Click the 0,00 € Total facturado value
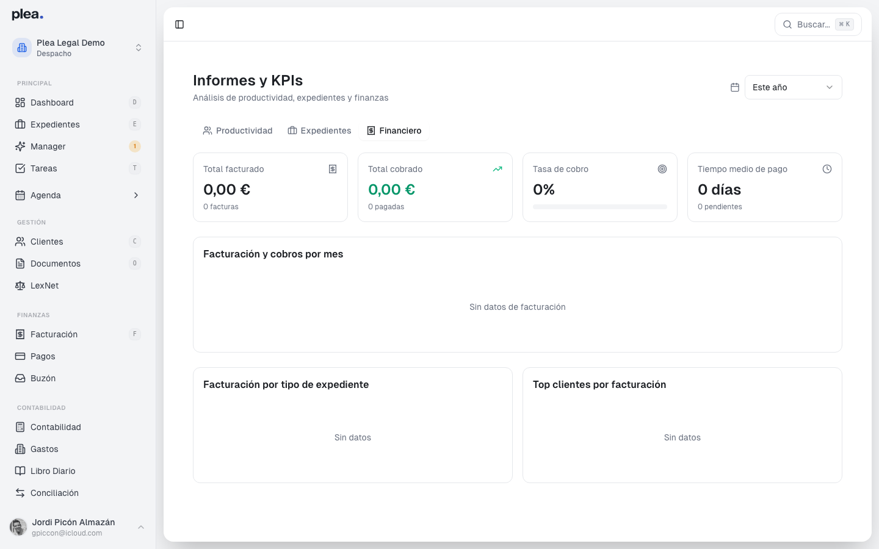The width and height of the screenshot is (879, 549). pyautogui.click(x=226, y=190)
